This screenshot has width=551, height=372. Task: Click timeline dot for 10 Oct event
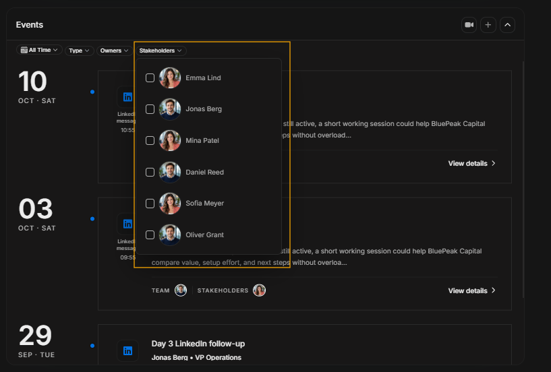tap(92, 92)
